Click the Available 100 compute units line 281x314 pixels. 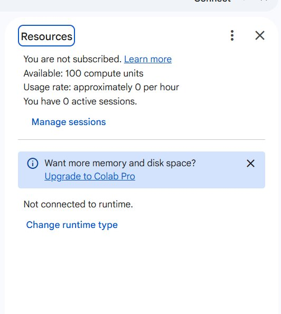(83, 73)
